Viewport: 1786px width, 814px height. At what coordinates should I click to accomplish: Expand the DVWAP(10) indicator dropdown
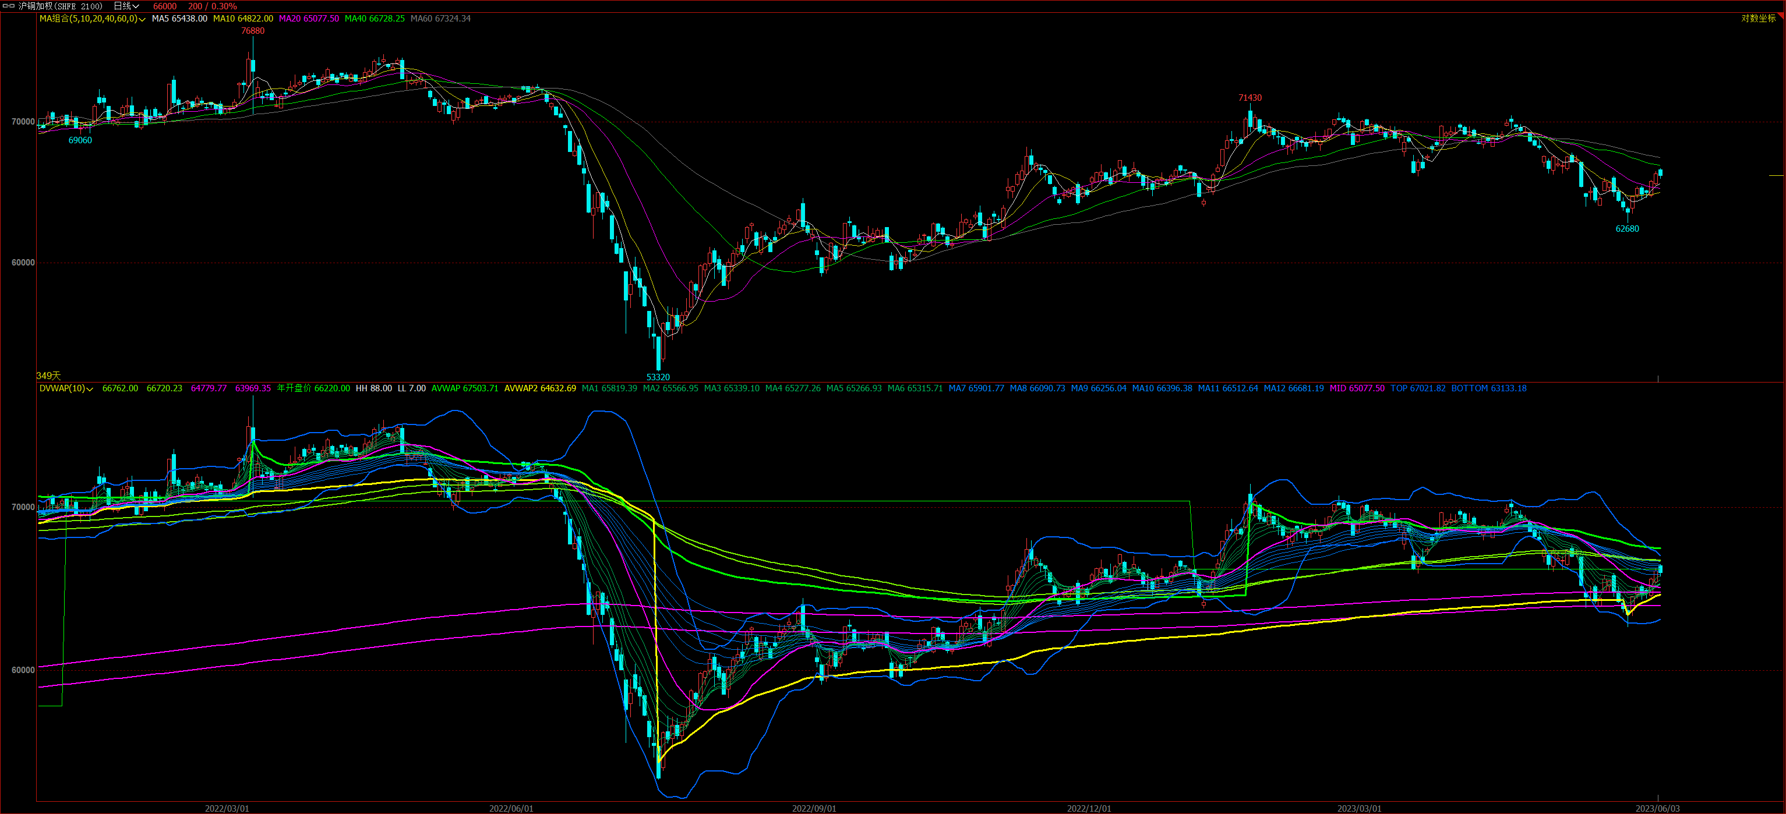(90, 390)
